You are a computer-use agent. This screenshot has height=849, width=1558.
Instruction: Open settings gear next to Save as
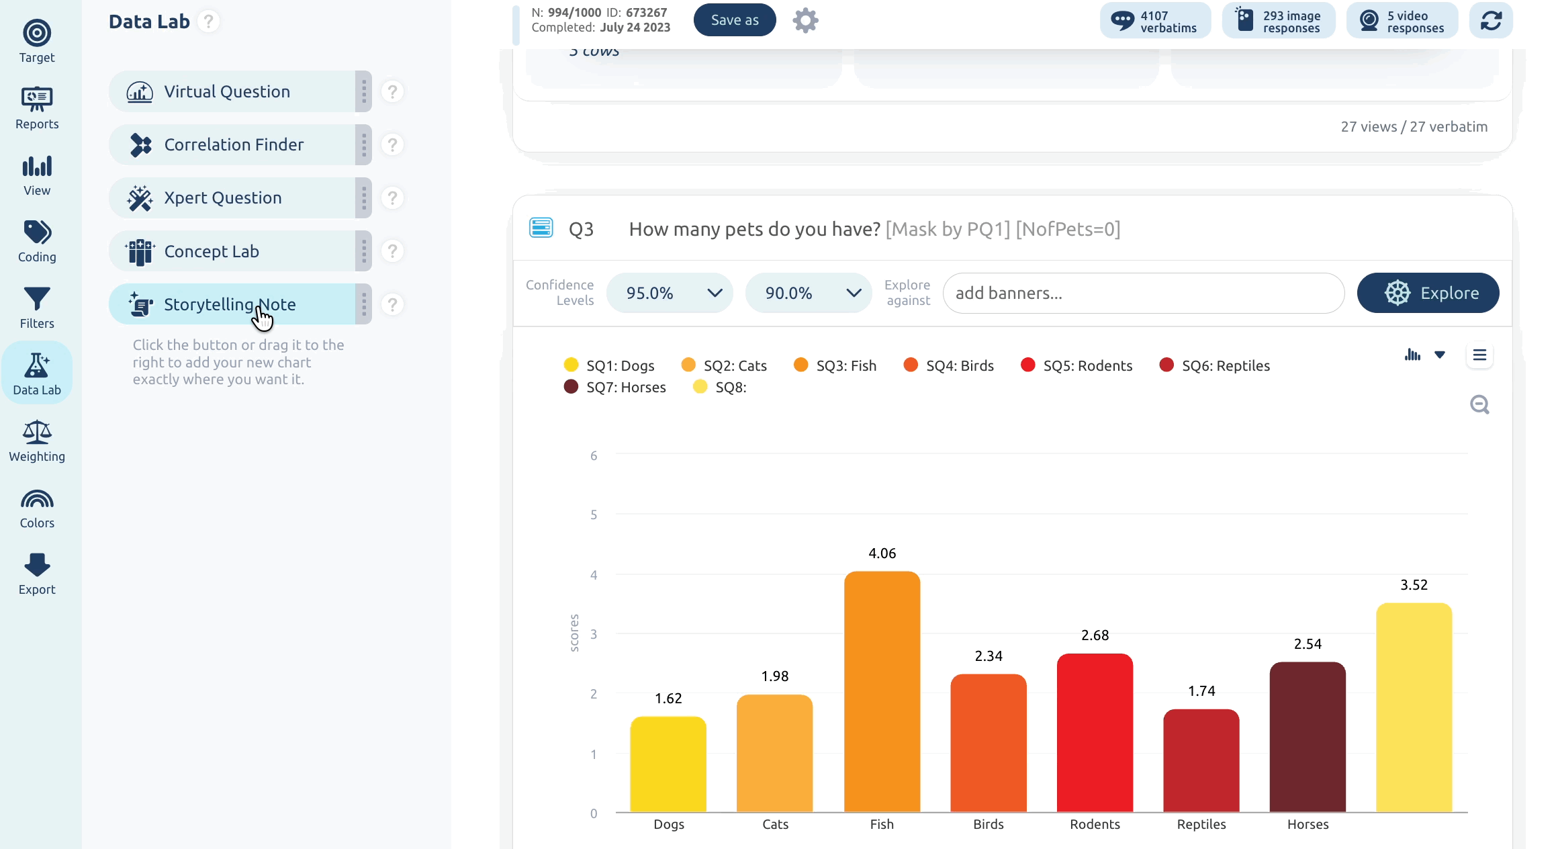coord(805,20)
